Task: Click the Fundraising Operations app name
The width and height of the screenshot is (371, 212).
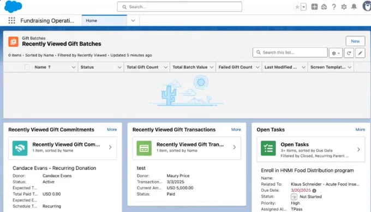Action: point(47,21)
